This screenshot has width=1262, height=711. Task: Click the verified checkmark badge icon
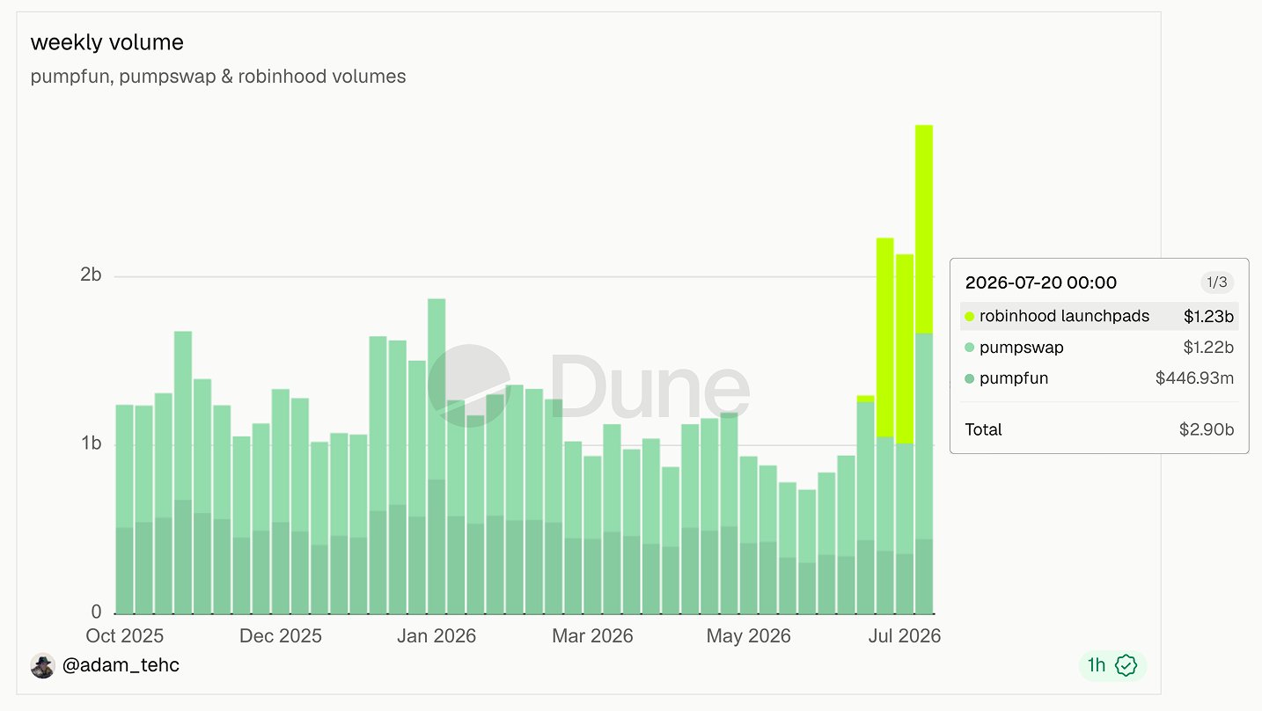(1126, 665)
